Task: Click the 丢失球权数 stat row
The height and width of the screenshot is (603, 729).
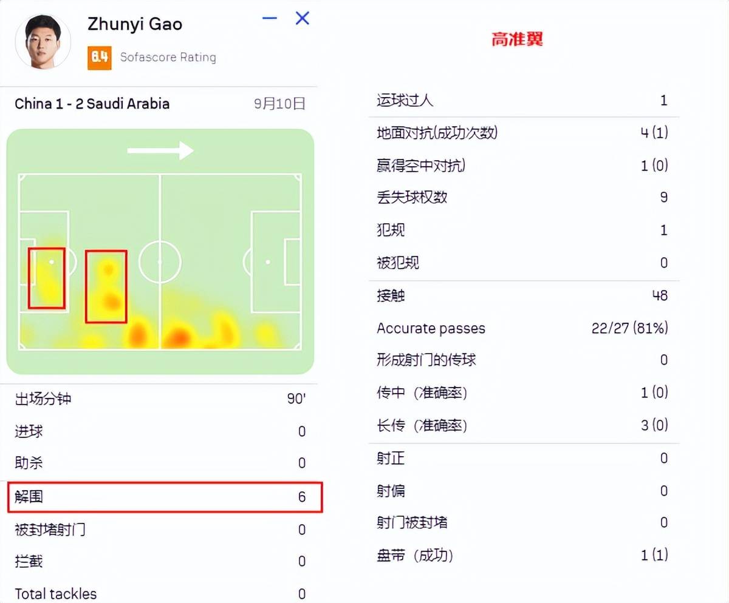Action: [524, 197]
